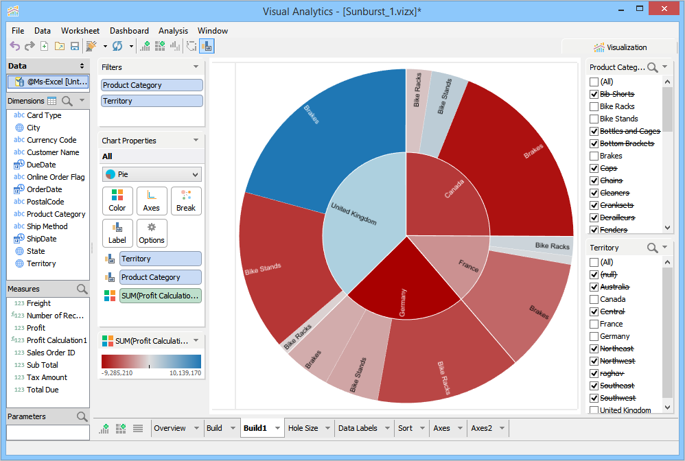Search dimensions with the magnifier icon

[67, 101]
